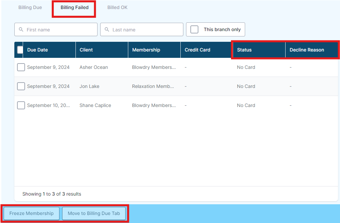
Task: Switch to the Billing Due tab
Action: tap(30, 7)
